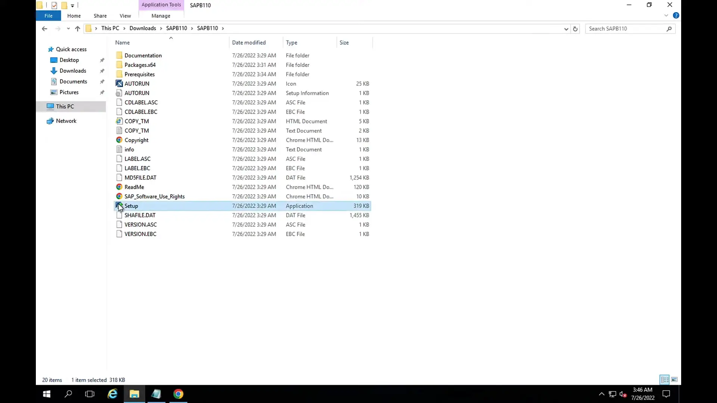Screen dimensions: 717x403
Task: Open Recent locations dropdown arrow
Action: (68, 29)
